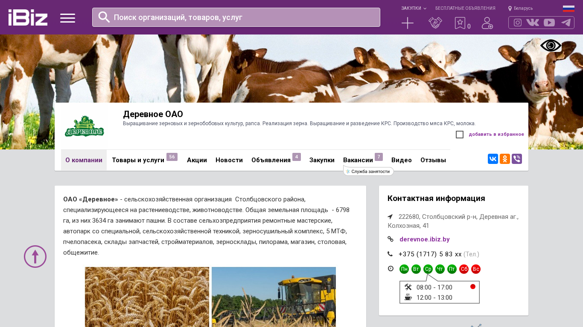
Task: Toggle the accessibility eye icon
Action: click(551, 46)
